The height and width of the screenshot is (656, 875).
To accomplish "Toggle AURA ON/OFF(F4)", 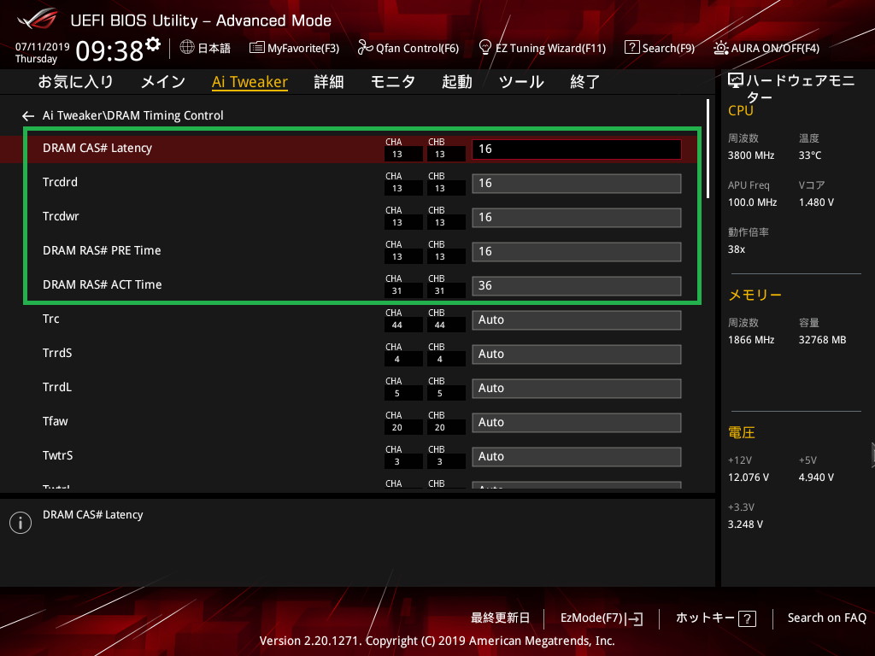I will 766,48.
